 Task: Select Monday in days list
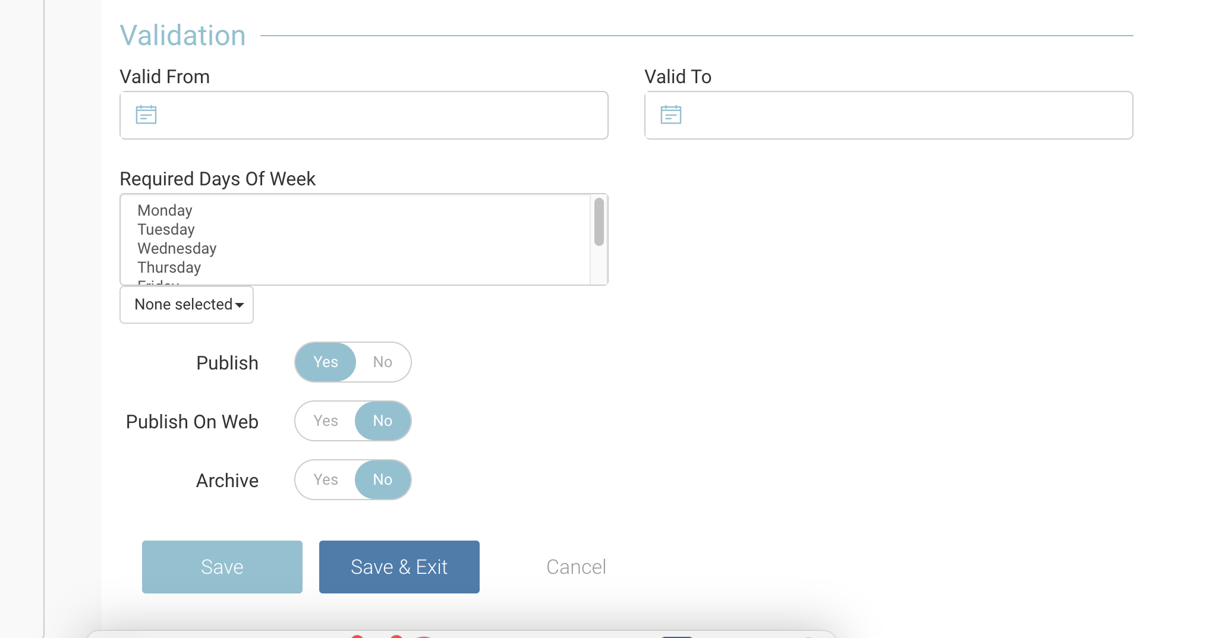tap(165, 211)
